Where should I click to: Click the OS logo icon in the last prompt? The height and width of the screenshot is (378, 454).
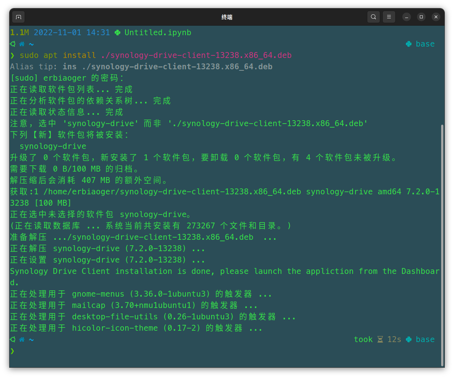13,340
